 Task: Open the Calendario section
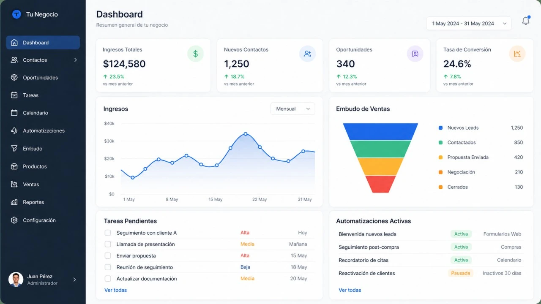click(x=36, y=113)
